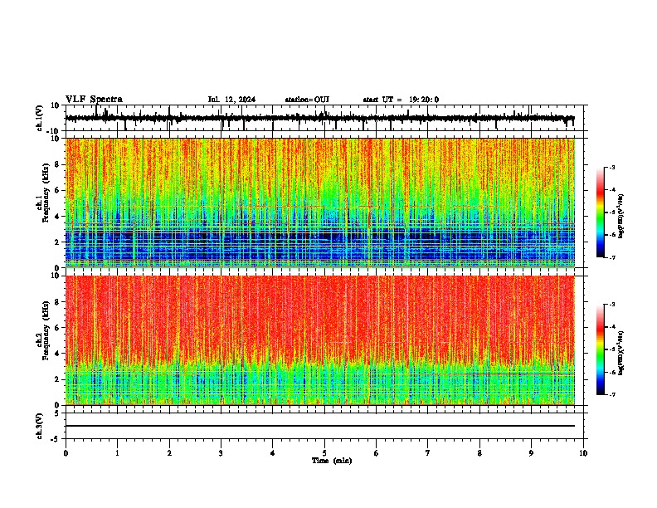The image size is (657, 508).
Task: Click the time axis tick label "8"
Action: [479, 453]
